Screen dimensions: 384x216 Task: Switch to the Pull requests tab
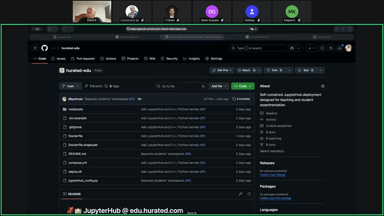(x=83, y=58)
